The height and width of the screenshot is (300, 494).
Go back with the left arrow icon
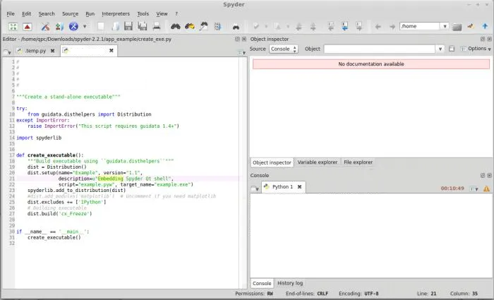(378, 27)
